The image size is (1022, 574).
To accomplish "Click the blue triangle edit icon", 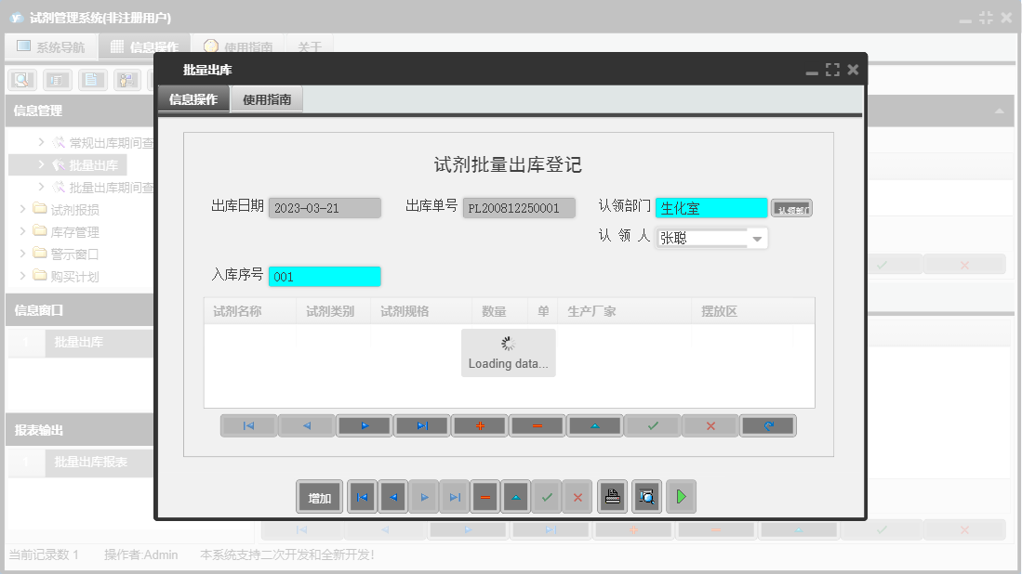I will 594,424.
